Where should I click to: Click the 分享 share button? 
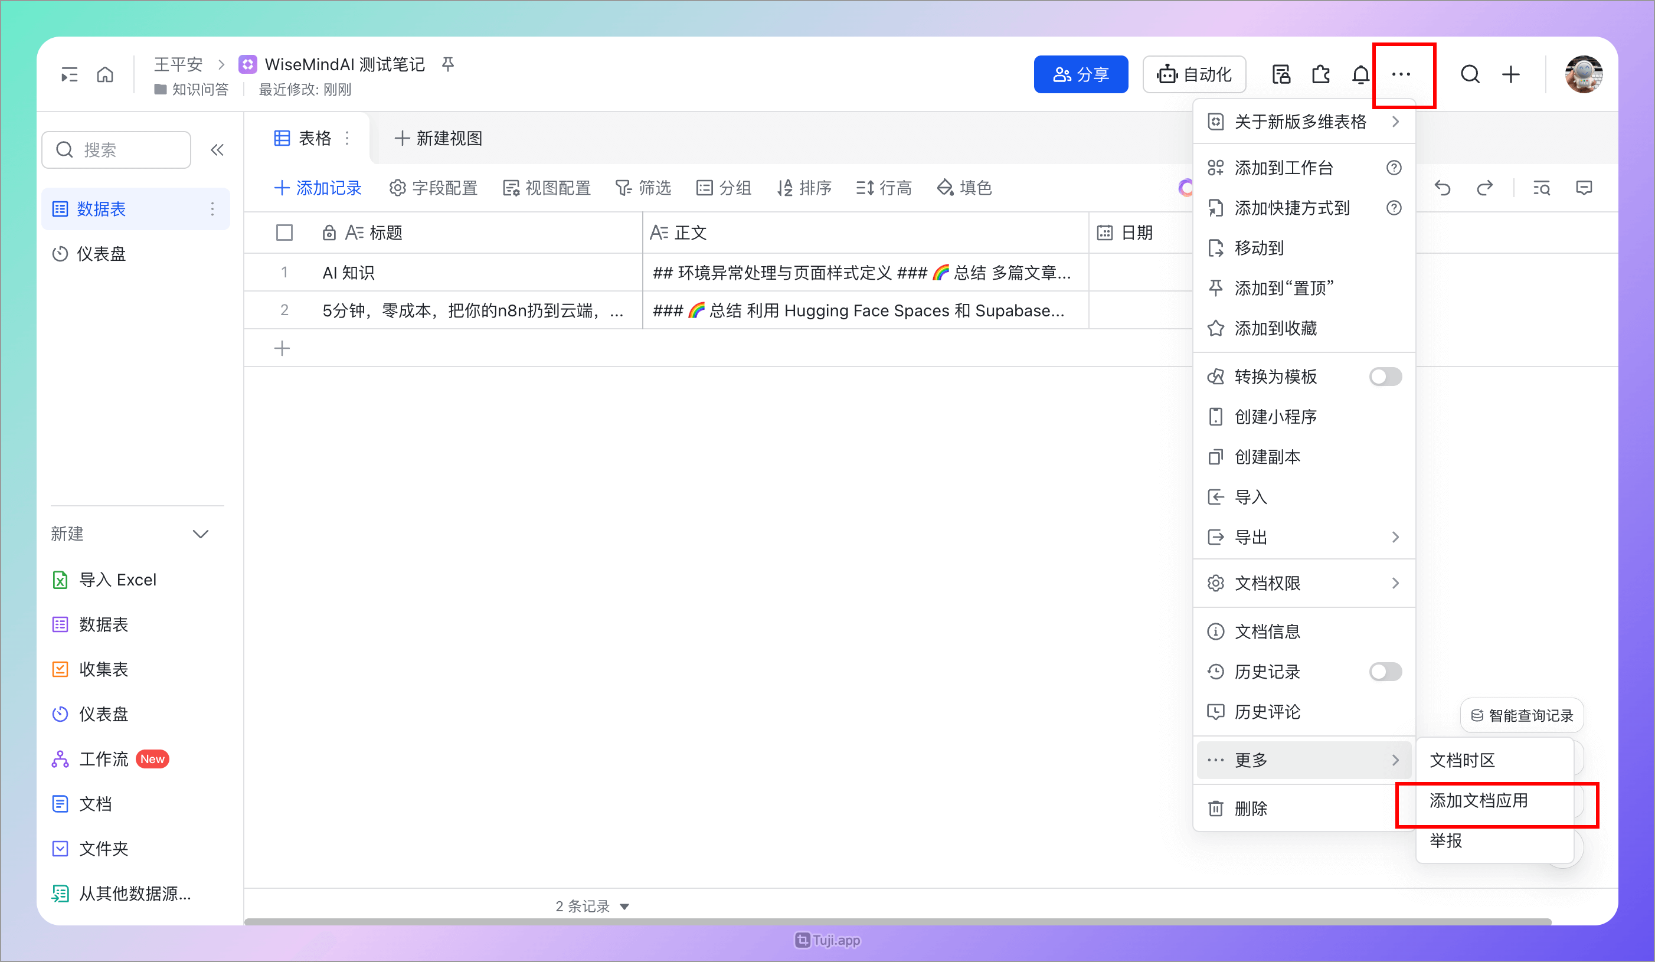pyautogui.click(x=1081, y=74)
